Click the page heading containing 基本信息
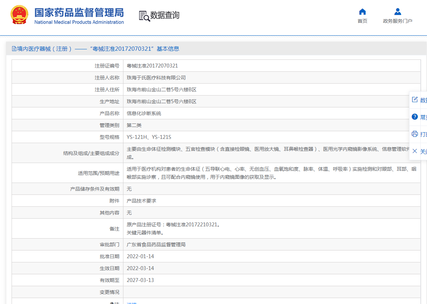Viewport: 427px width, 304px height. coord(96,49)
